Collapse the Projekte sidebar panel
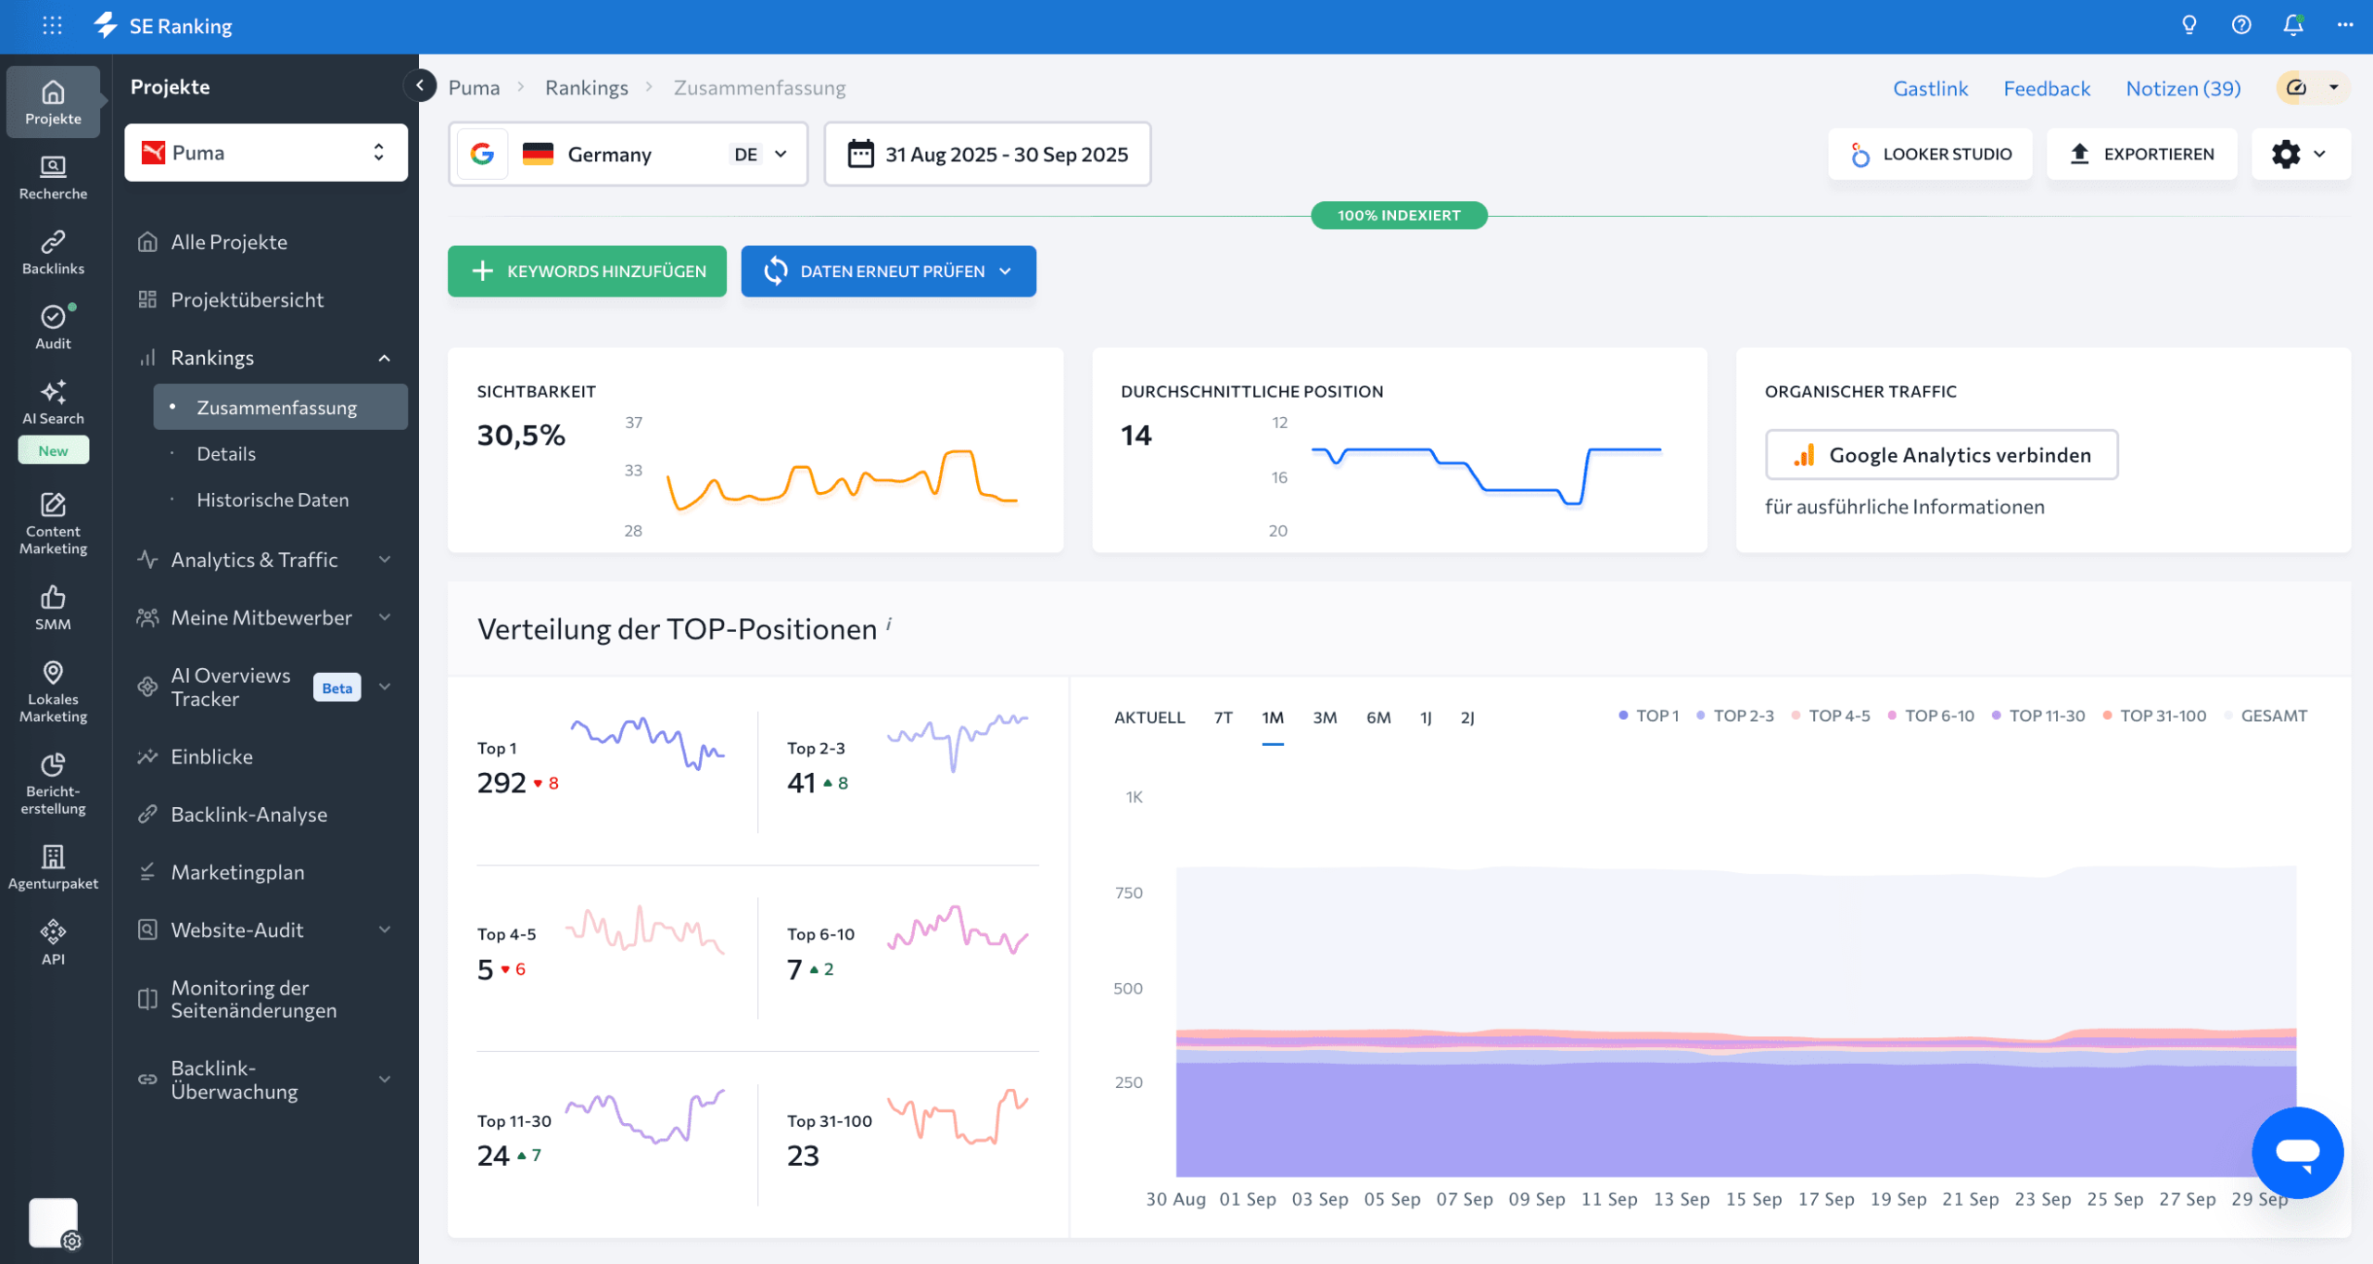The width and height of the screenshot is (2373, 1264). pos(420,86)
